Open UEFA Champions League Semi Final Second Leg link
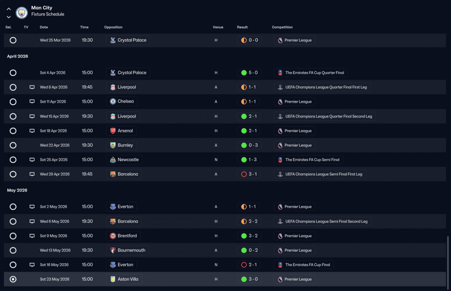 click(x=322, y=222)
